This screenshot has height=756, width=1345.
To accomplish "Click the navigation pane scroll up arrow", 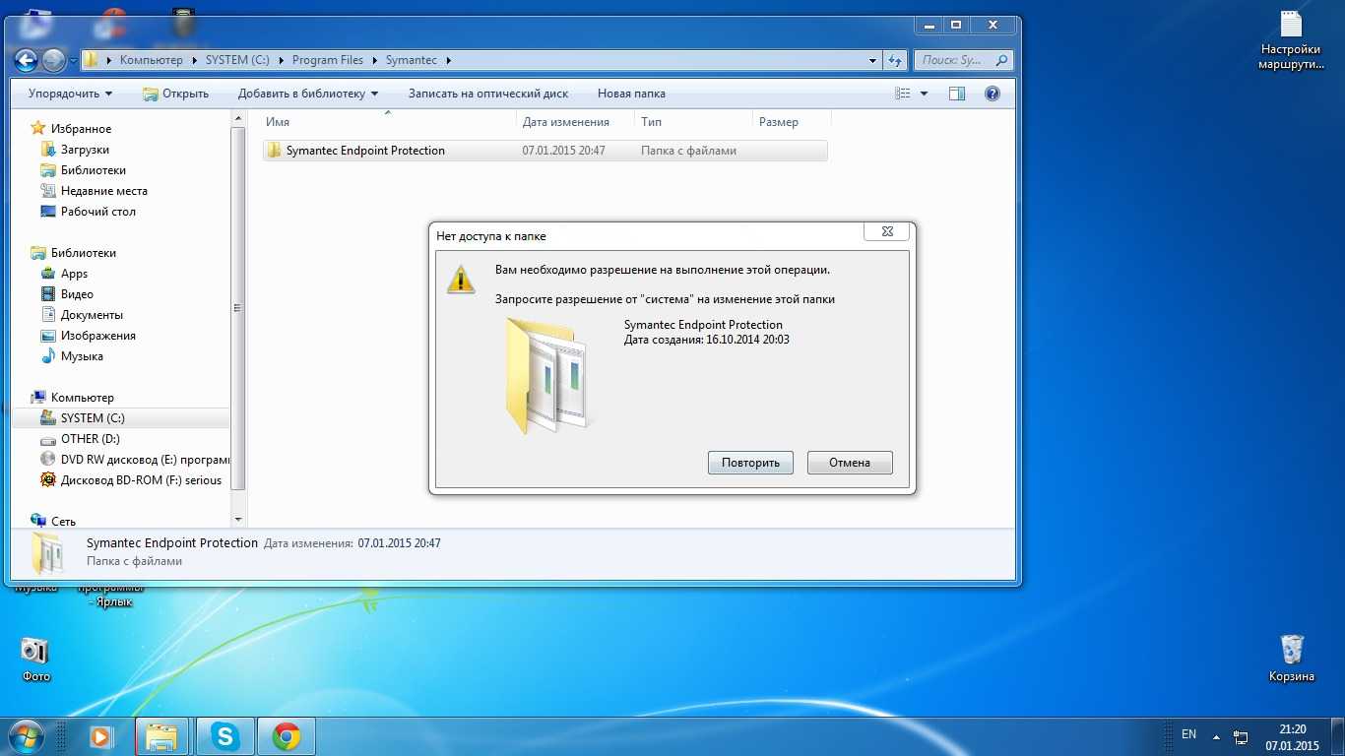I will click(x=238, y=118).
